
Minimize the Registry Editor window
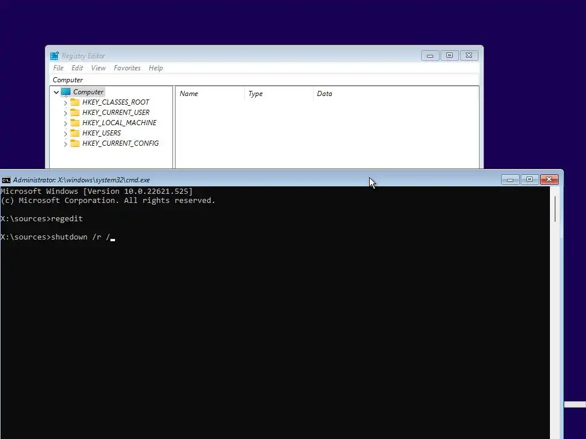tap(430, 55)
